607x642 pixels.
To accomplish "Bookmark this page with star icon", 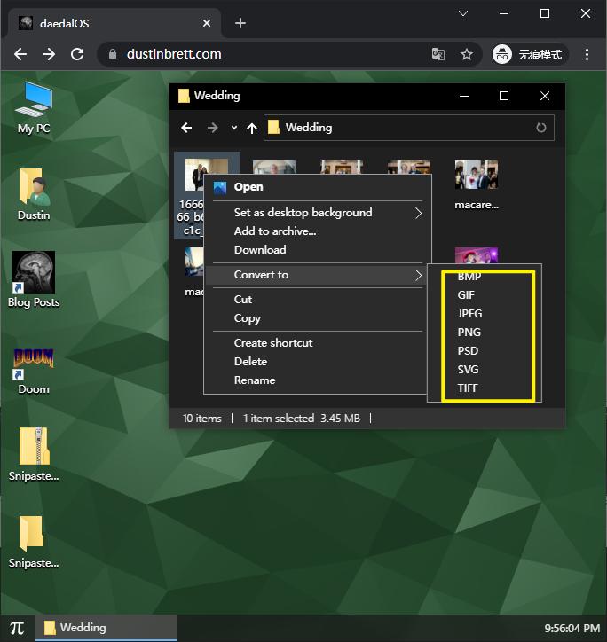I will (x=467, y=54).
